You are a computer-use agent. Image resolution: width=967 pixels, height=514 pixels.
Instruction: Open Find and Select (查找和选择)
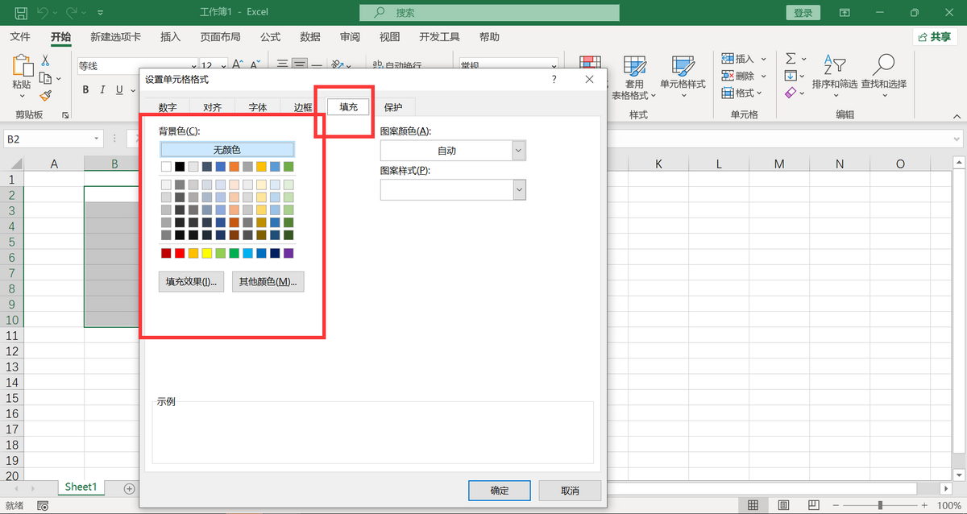[x=883, y=76]
